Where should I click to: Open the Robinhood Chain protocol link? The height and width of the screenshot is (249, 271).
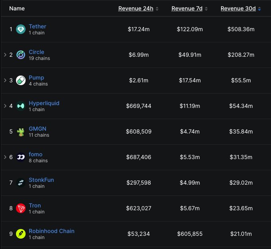coord(52,231)
